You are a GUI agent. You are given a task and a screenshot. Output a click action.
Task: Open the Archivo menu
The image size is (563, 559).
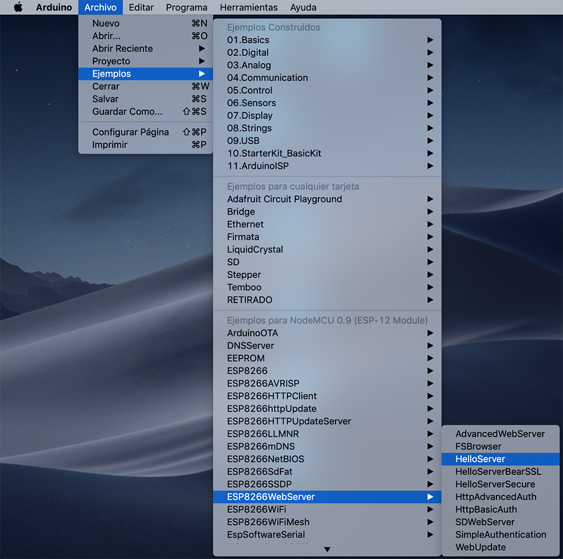click(x=101, y=7)
